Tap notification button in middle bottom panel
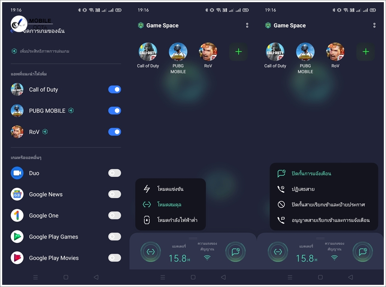The width and height of the screenshot is (386, 287). [x=235, y=251]
